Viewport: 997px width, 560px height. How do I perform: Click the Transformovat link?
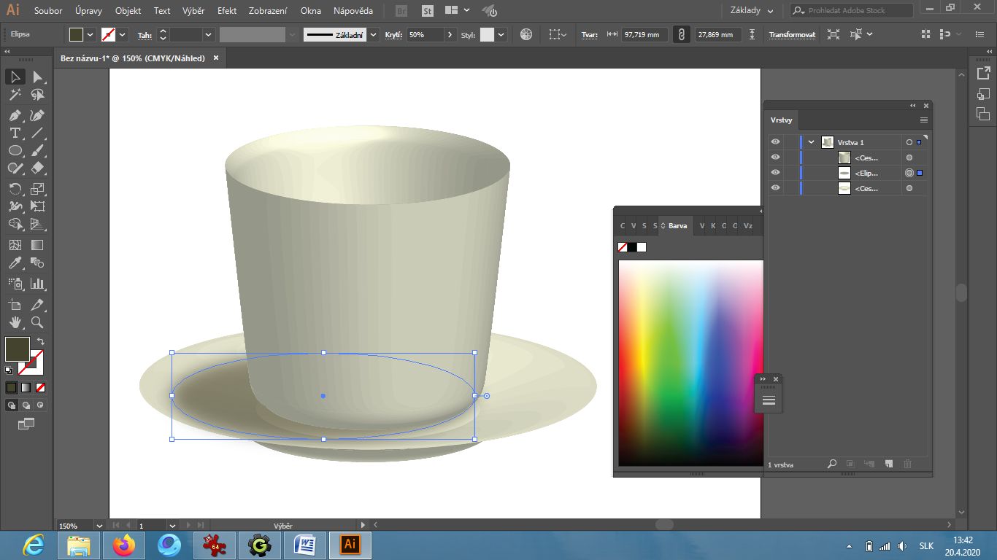pyautogui.click(x=792, y=35)
